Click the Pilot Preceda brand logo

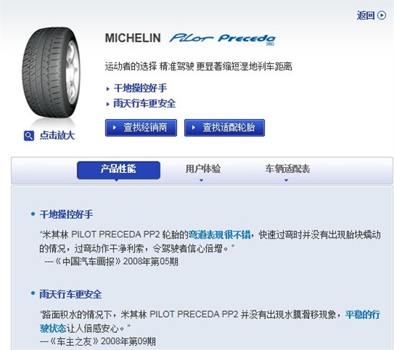point(222,39)
